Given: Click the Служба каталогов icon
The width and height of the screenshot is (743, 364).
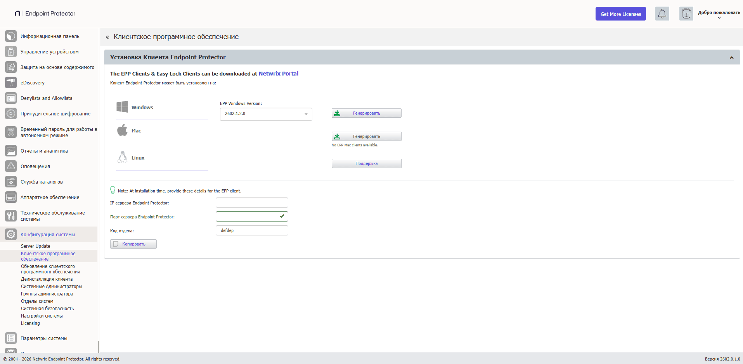Looking at the screenshot, I should pyautogui.click(x=11, y=182).
